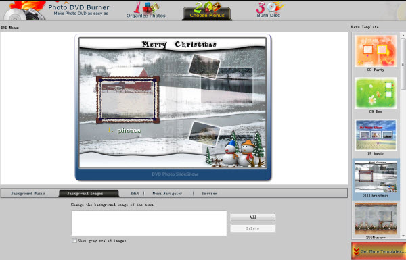Switch to the Background Music tab
406x260 pixels.
pyautogui.click(x=28, y=193)
